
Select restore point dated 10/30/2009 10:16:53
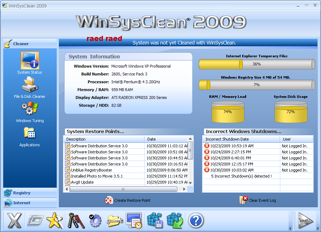[126, 164]
